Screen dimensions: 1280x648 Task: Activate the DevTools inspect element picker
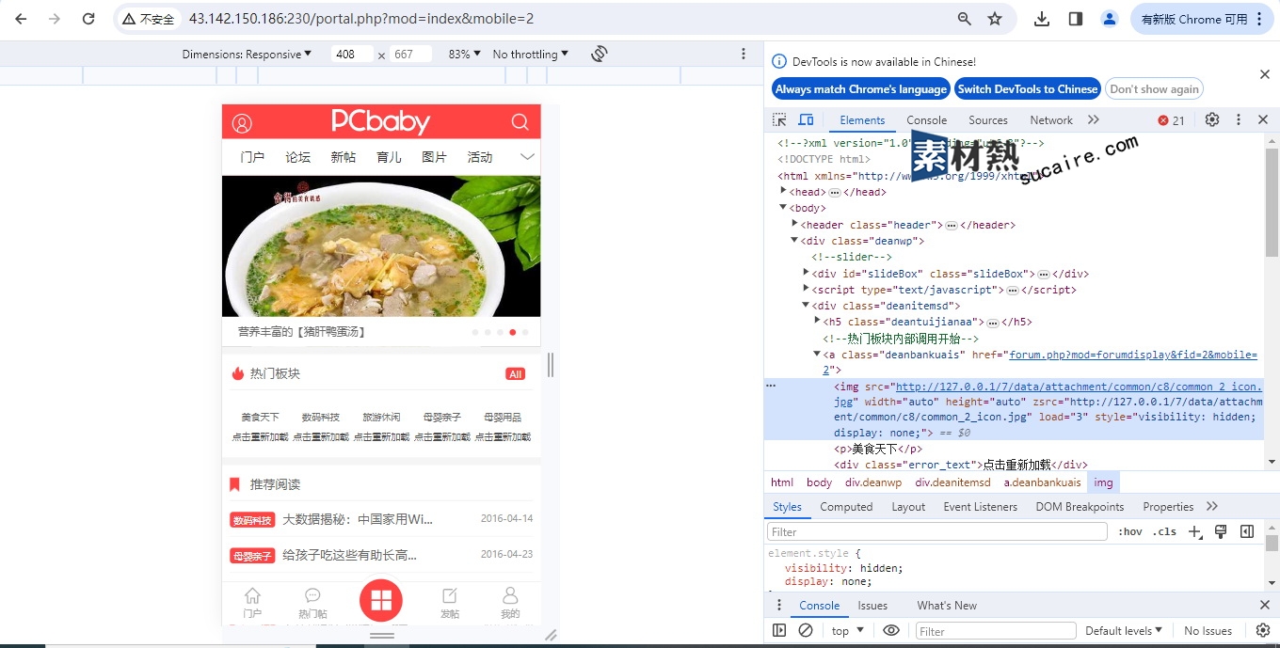coord(779,119)
